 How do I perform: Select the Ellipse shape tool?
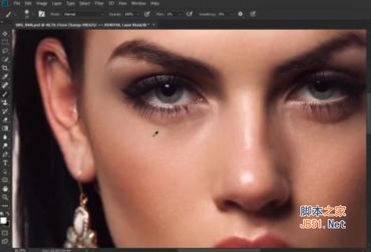click(5, 180)
